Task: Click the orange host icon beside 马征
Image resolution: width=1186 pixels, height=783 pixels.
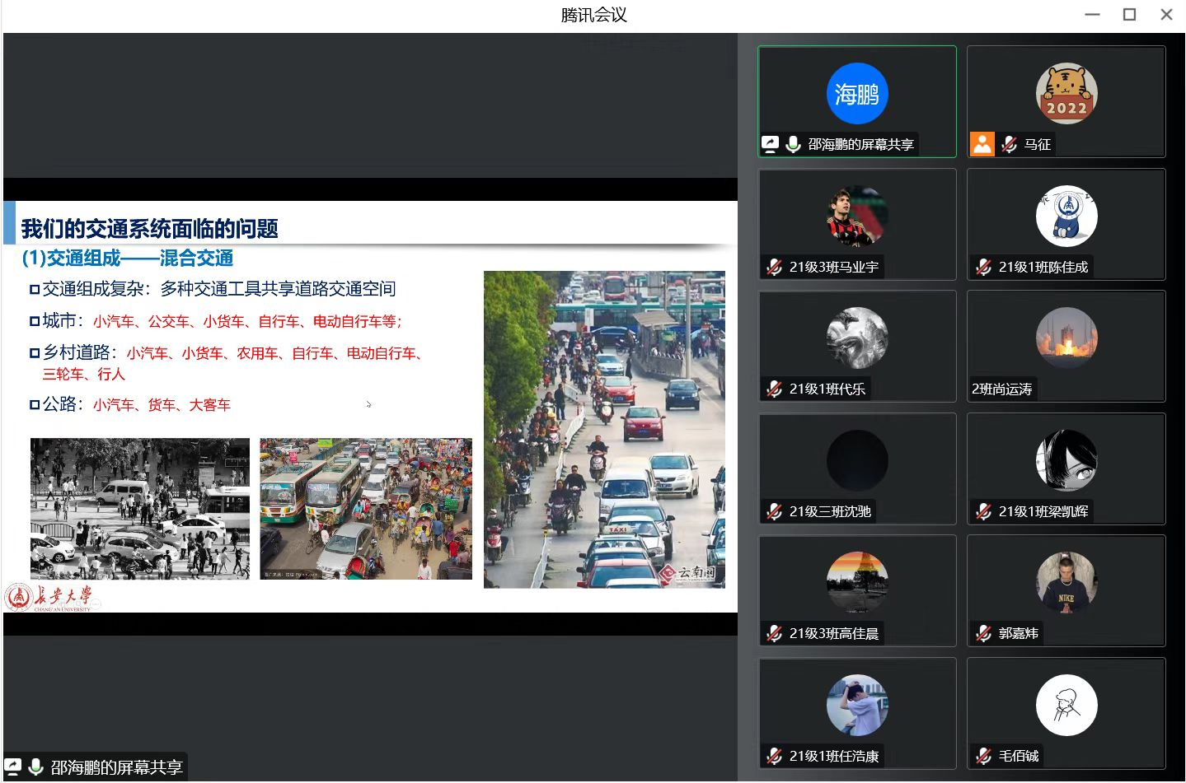Action: [982, 145]
